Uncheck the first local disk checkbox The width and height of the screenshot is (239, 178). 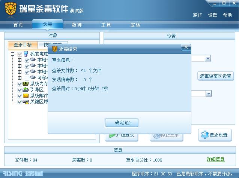[x=27, y=60]
